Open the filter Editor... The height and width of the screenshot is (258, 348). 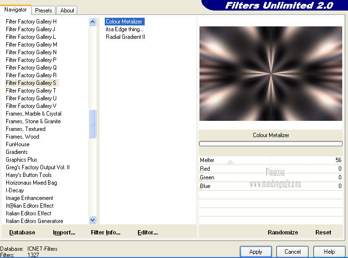[x=148, y=232]
